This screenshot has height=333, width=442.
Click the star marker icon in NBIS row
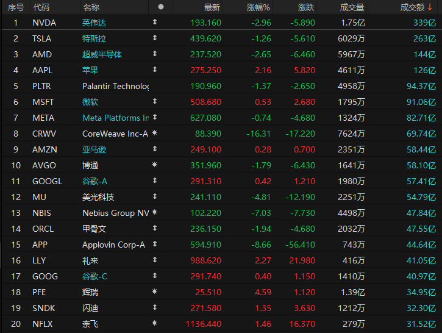[154, 212]
